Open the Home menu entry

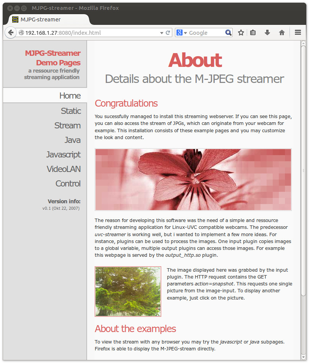click(45, 96)
